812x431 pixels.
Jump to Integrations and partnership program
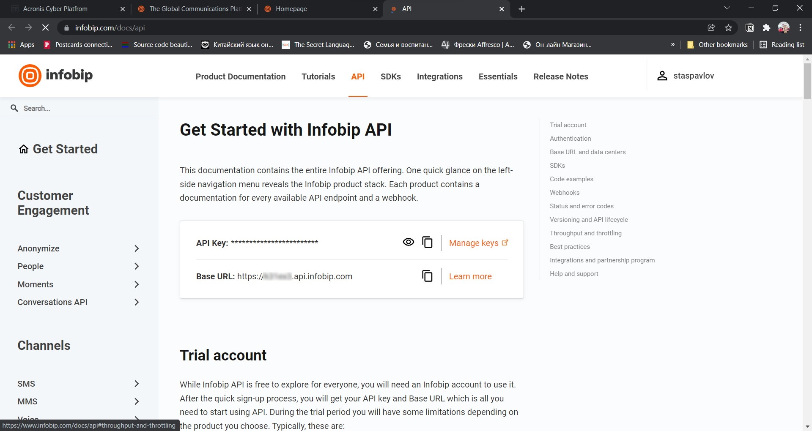tap(602, 260)
